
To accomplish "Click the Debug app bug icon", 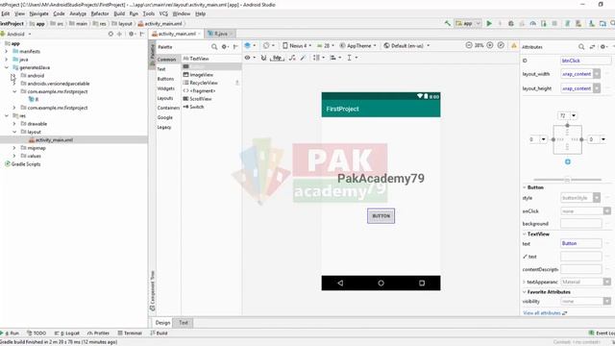I will 510,23.
